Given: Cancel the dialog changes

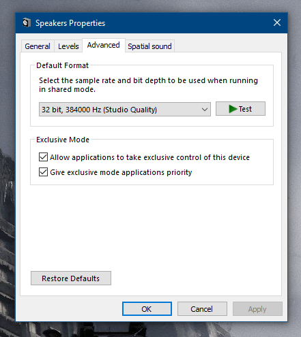Looking at the screenshot, I should 202,308.
